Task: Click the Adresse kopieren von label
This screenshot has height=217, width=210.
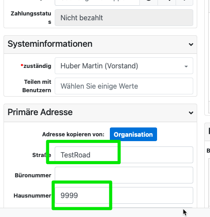Action: [x=73, y=135]
